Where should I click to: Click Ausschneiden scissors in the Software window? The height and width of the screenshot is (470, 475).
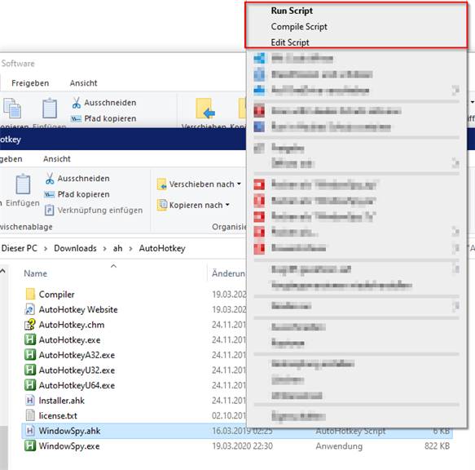[77, 103]
